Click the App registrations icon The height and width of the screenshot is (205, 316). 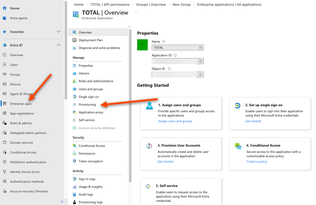pos(5,113)
